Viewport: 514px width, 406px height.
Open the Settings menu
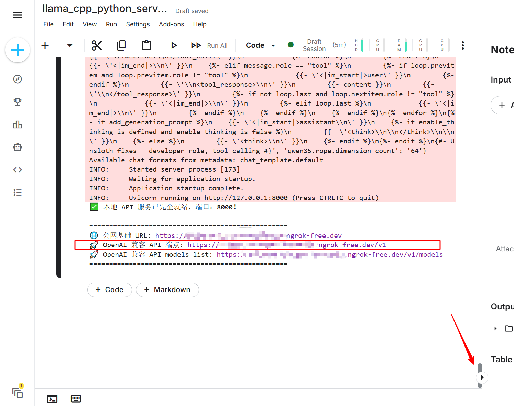(x=138, y=24)
